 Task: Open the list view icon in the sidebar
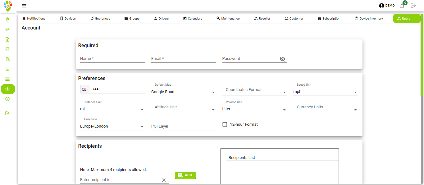(x=8, y=79)
